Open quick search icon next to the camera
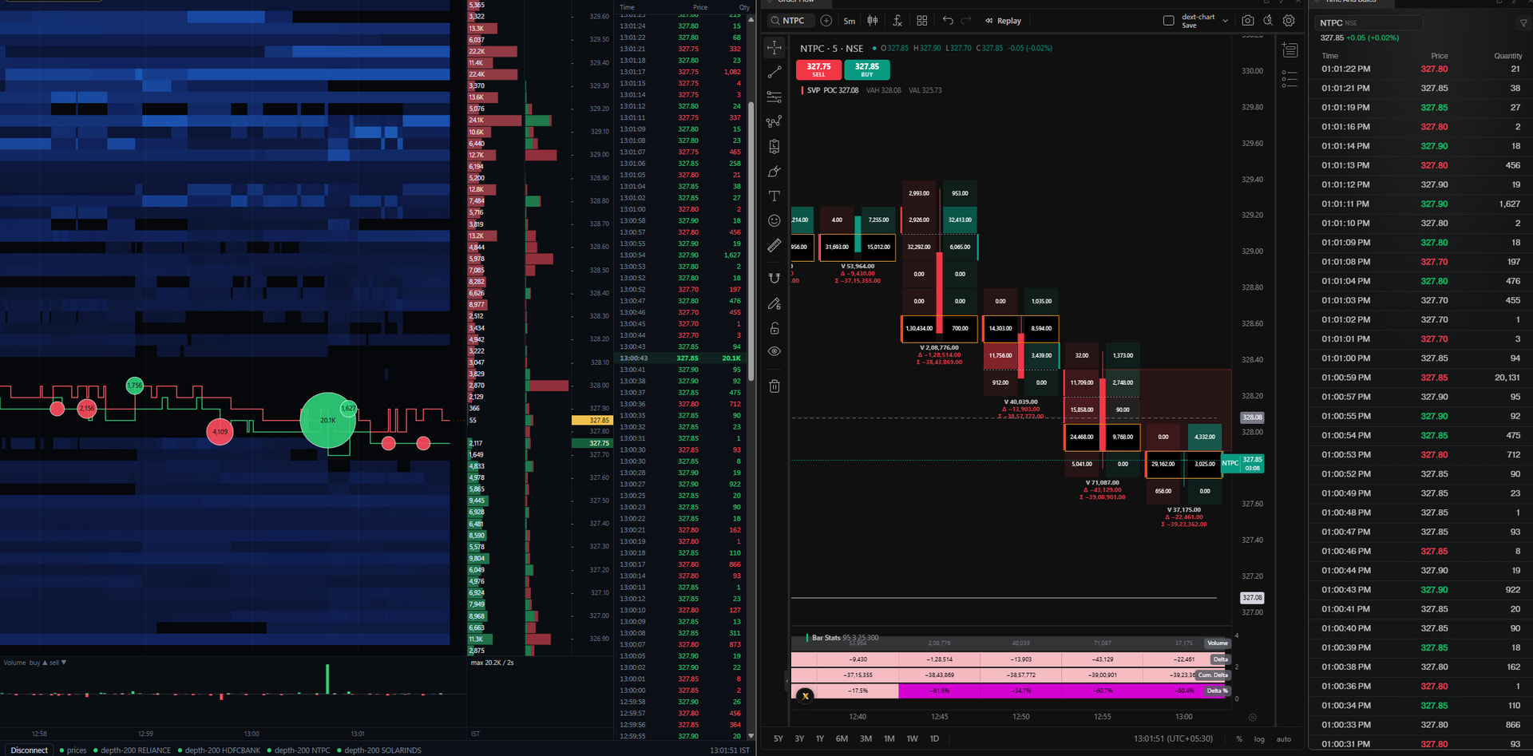This screenshot has width=1533, height=756. [x=1268, y=21]
